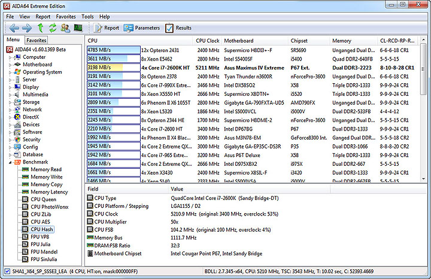Open the CPU Queen benchmark
This screenshot has height=279, width=431.
coord(39,199)
